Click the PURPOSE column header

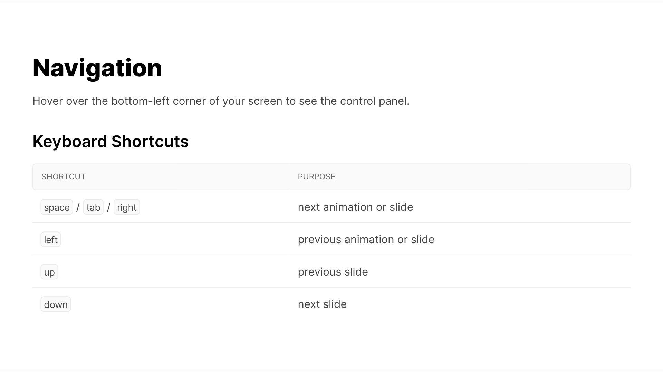coord(316,176)
